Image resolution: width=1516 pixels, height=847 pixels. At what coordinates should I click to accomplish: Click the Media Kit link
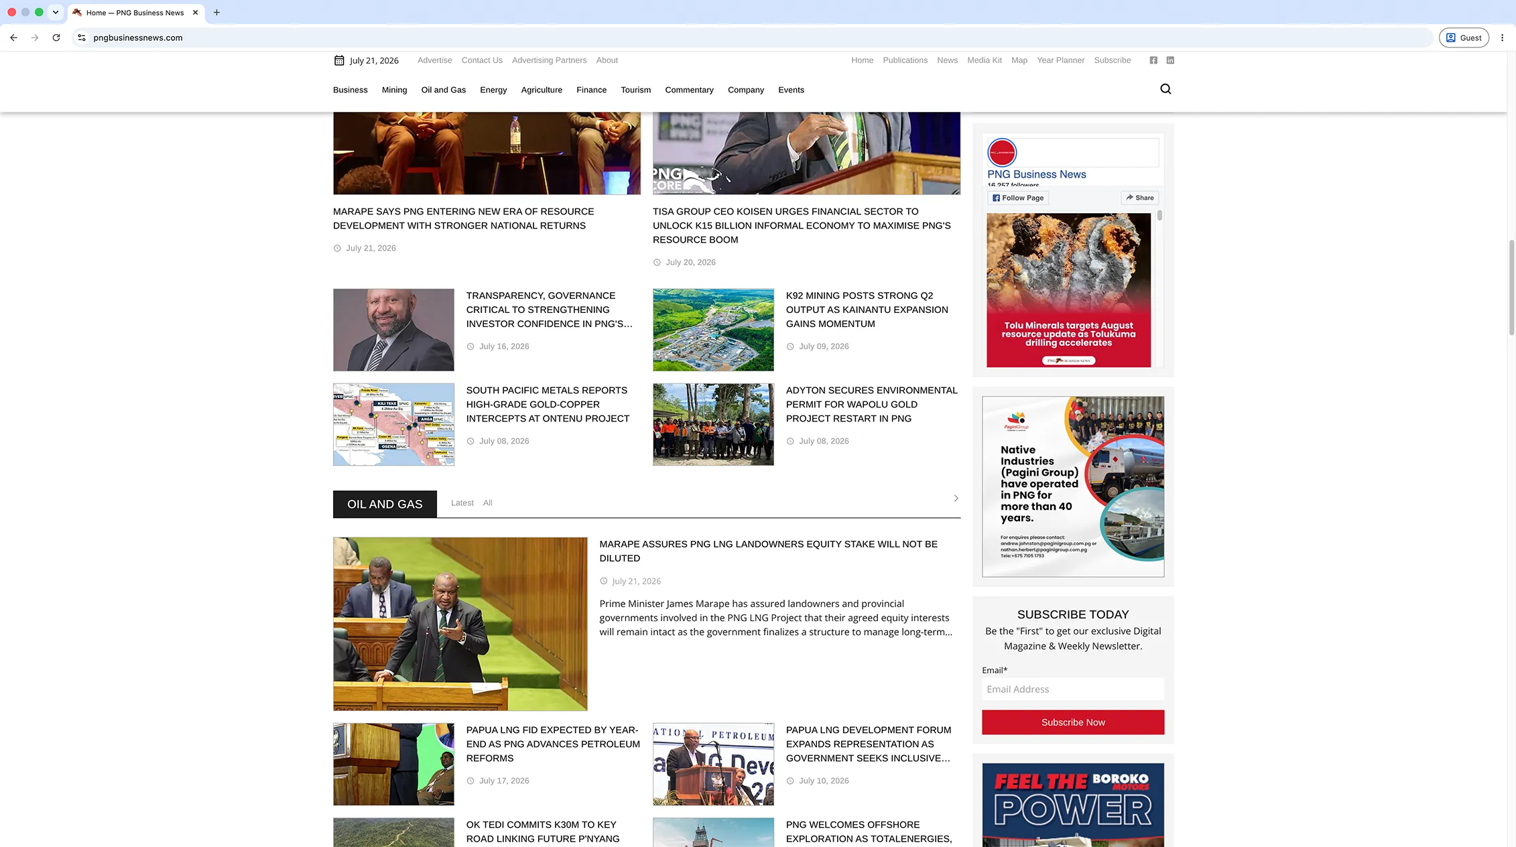pyautogui.click(x=985, y=60)
